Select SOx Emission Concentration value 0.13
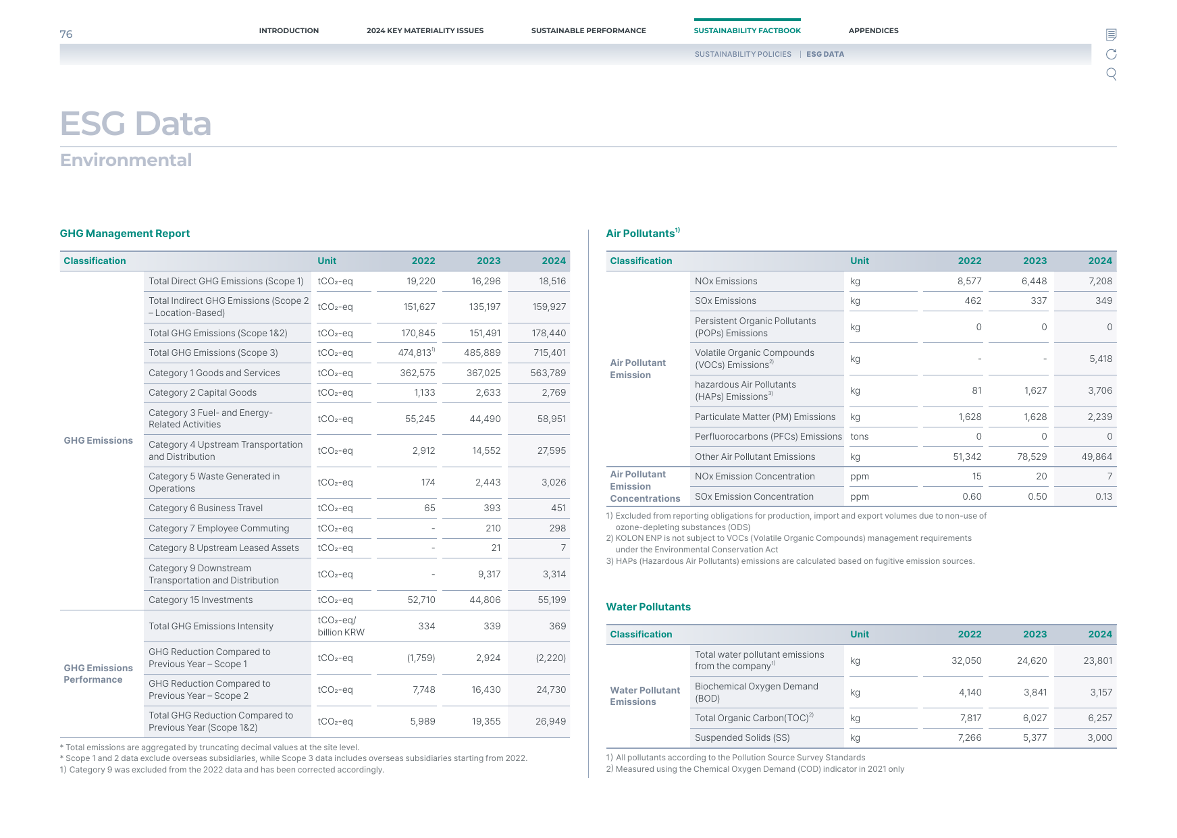 tap(1103, 497)
